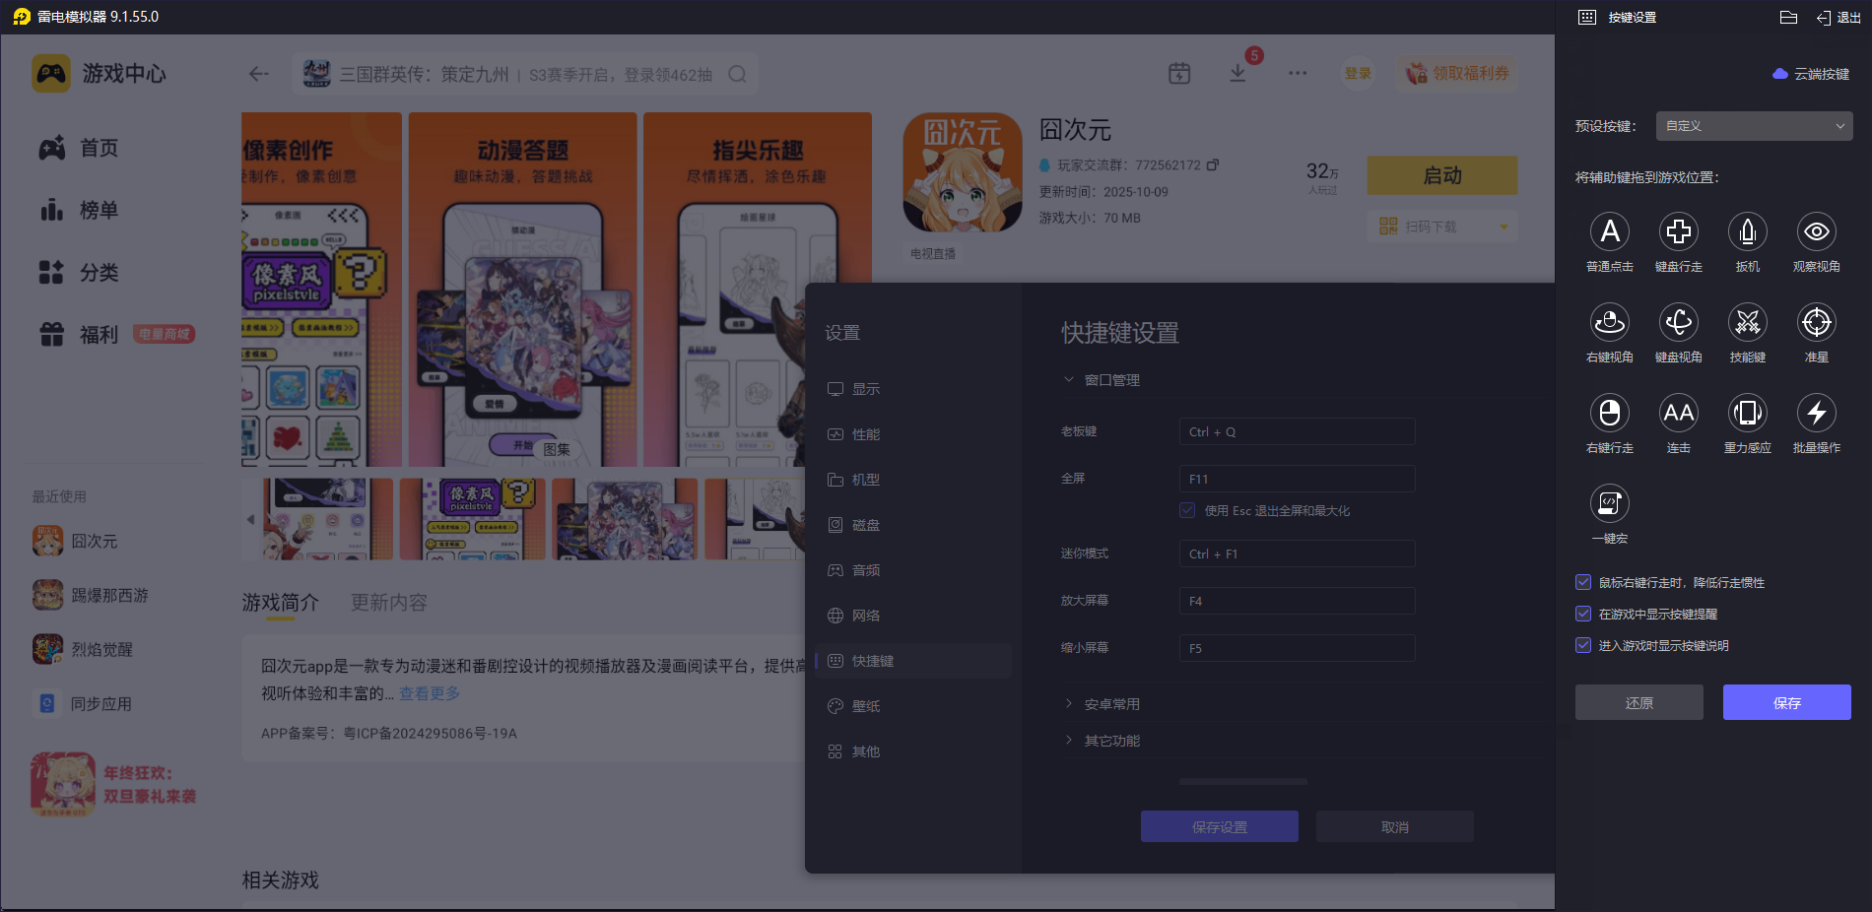
Task: Open the 性能 performance settings tab
Action: coord(913,434)
